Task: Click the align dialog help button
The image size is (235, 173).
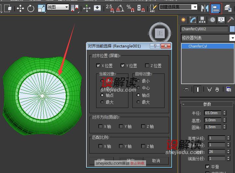Action: pos(155,46)
